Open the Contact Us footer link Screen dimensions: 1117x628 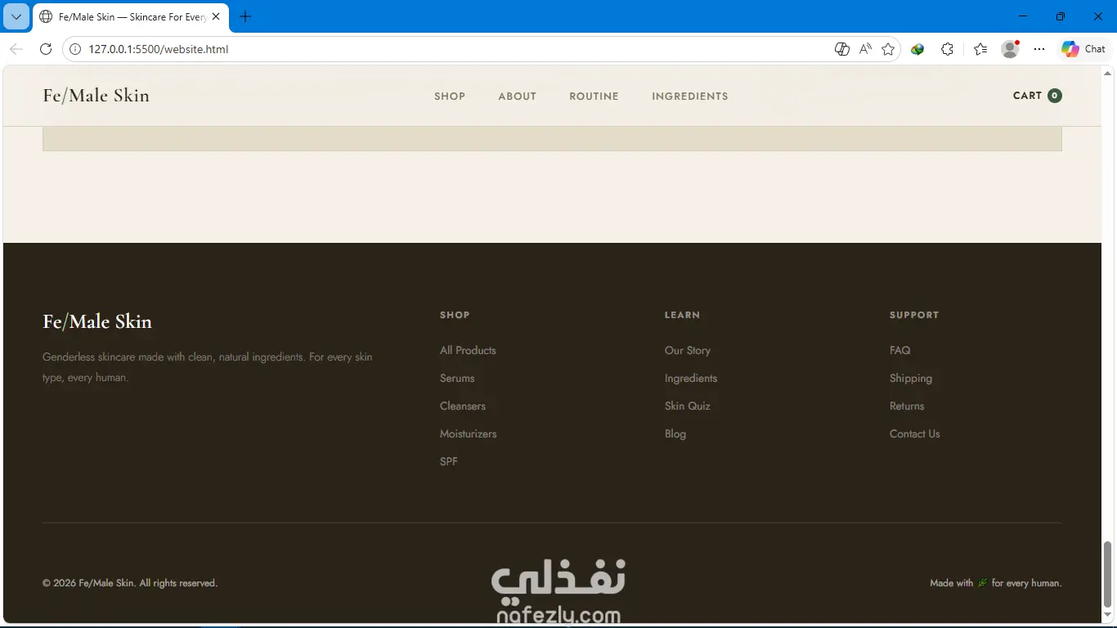[915, 433]
